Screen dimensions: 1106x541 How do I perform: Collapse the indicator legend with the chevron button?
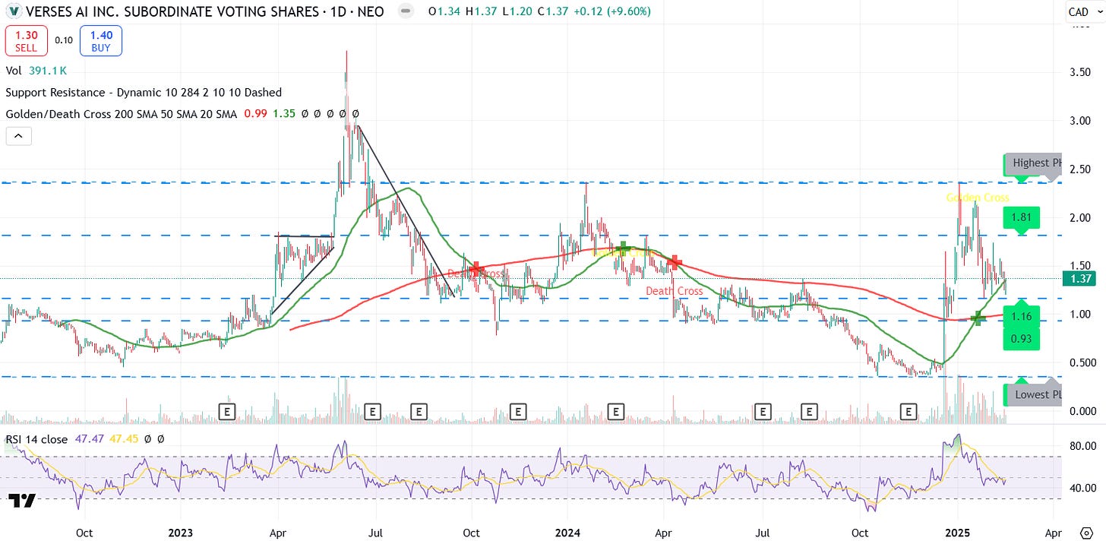[18, 137]
